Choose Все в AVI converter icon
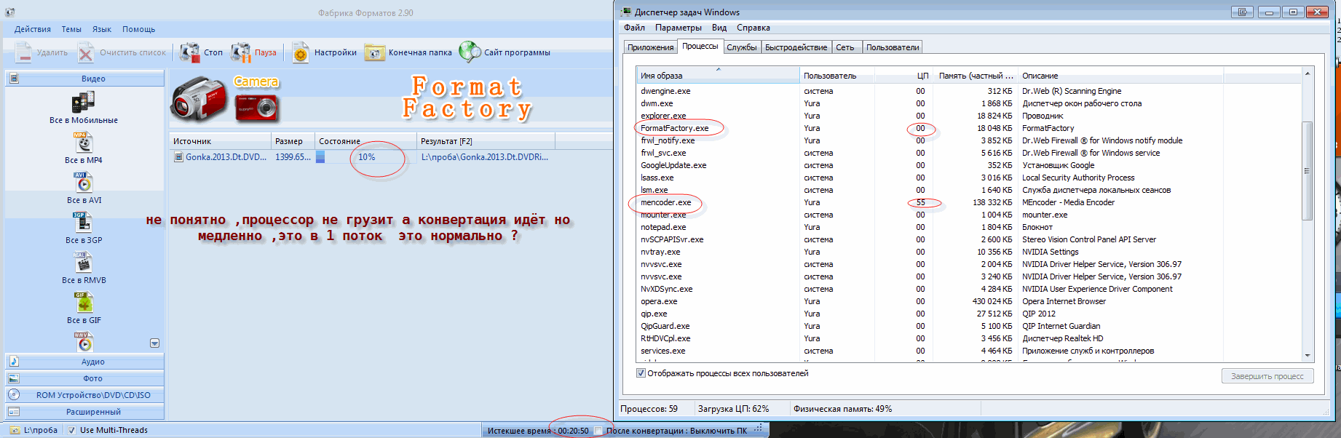This screenshot has width=1341, height=438. [83, 182]
